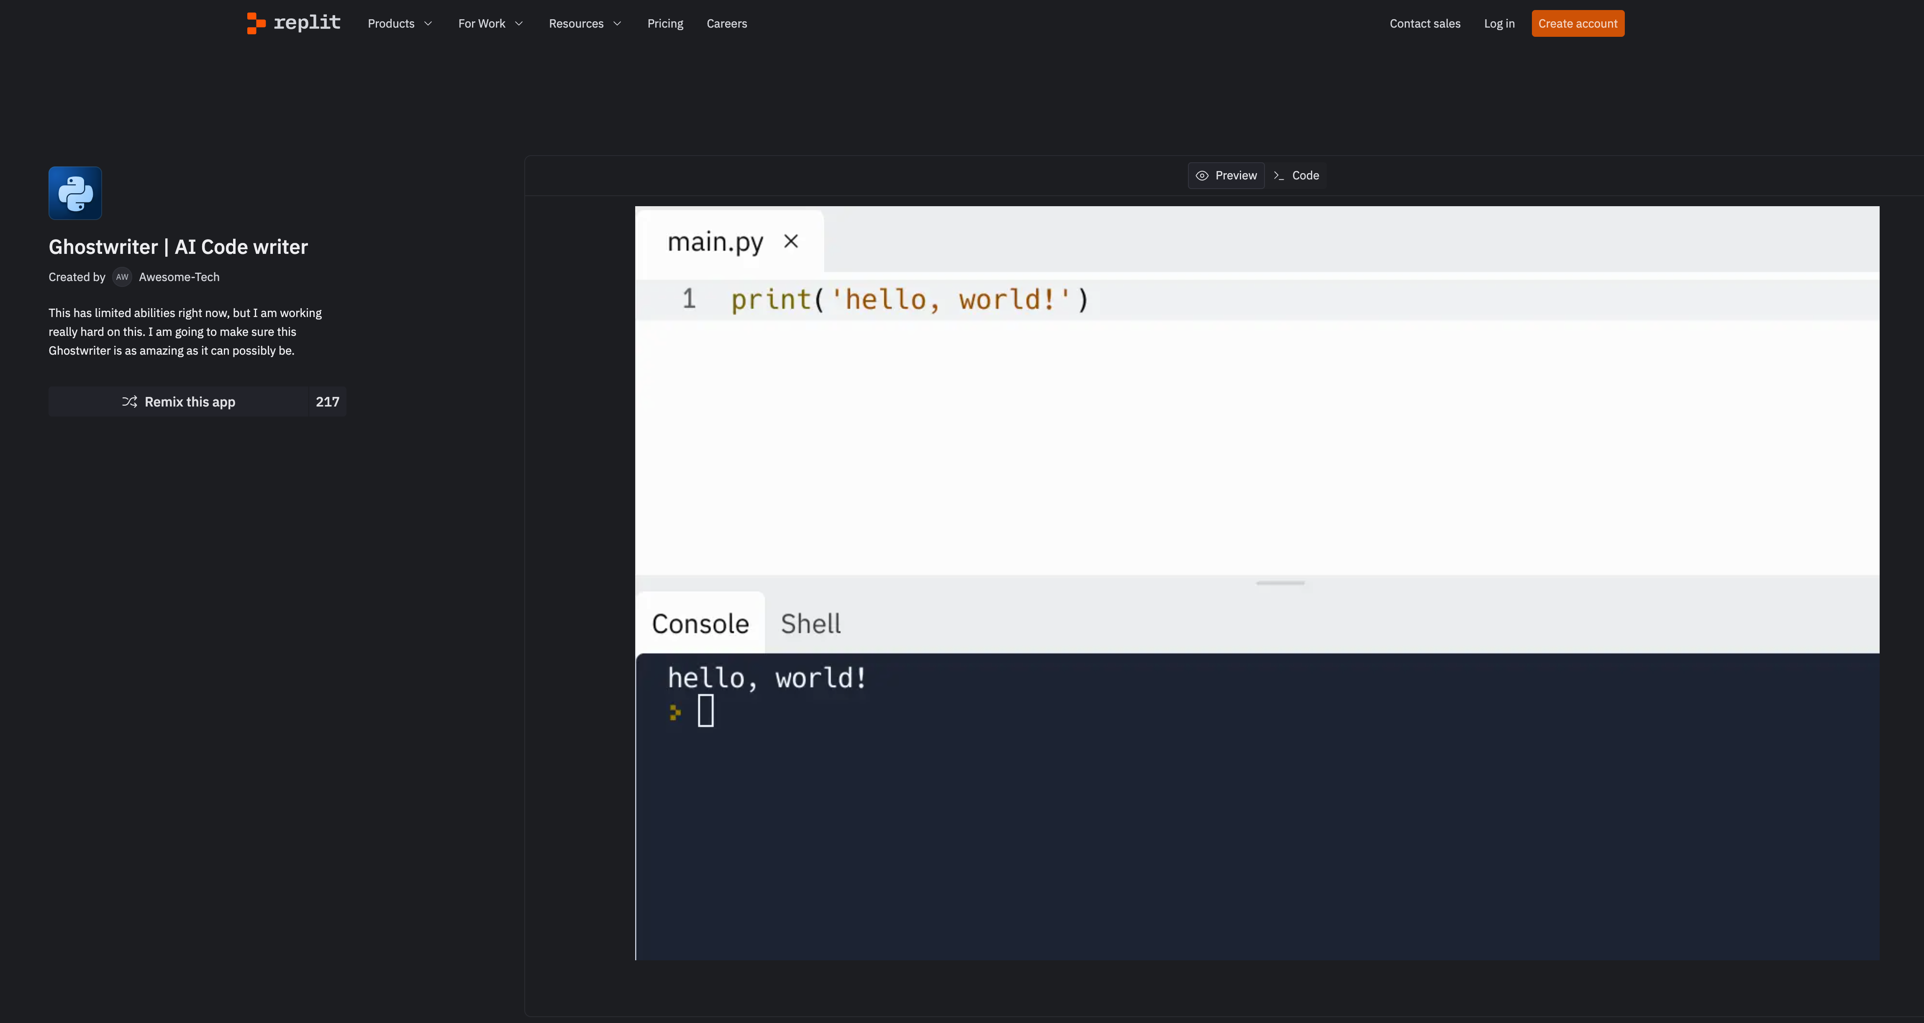Expand the Resources menu chevron
1924x1023 pixels.
click(x=617, y=24)
